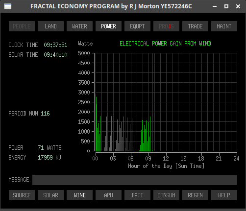Screen dimensions: 246x211
Task: Click the 12 hour label on the x-axis
Action: [166, 158]
